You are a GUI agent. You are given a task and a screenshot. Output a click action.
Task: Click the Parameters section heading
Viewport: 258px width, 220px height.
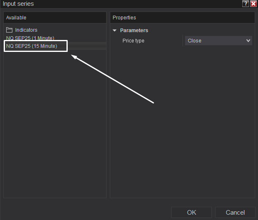click(x=134, y=30)
